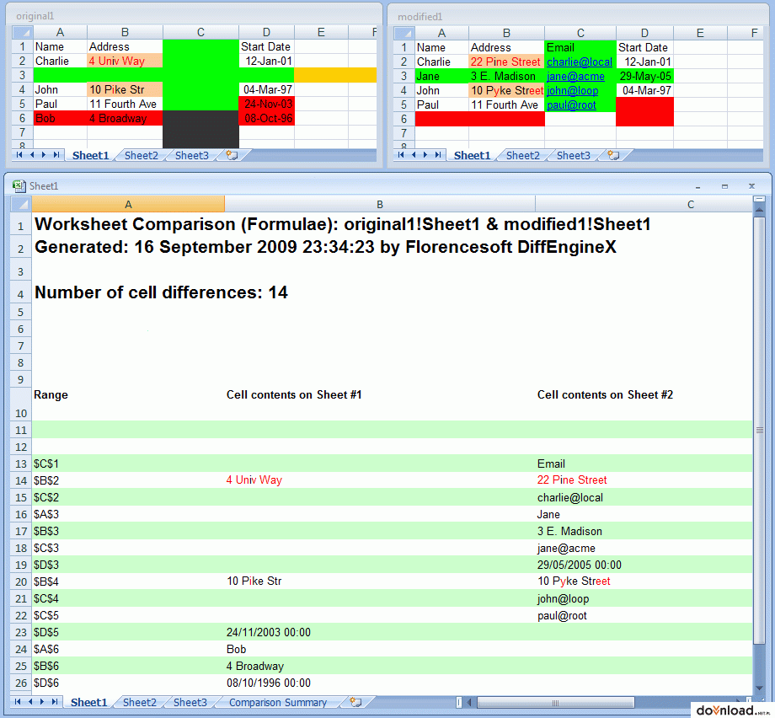Open Sheet3 tab in original1 window
Screen dimensions: 775x718
pyautogui.click(x=192, y=155)
